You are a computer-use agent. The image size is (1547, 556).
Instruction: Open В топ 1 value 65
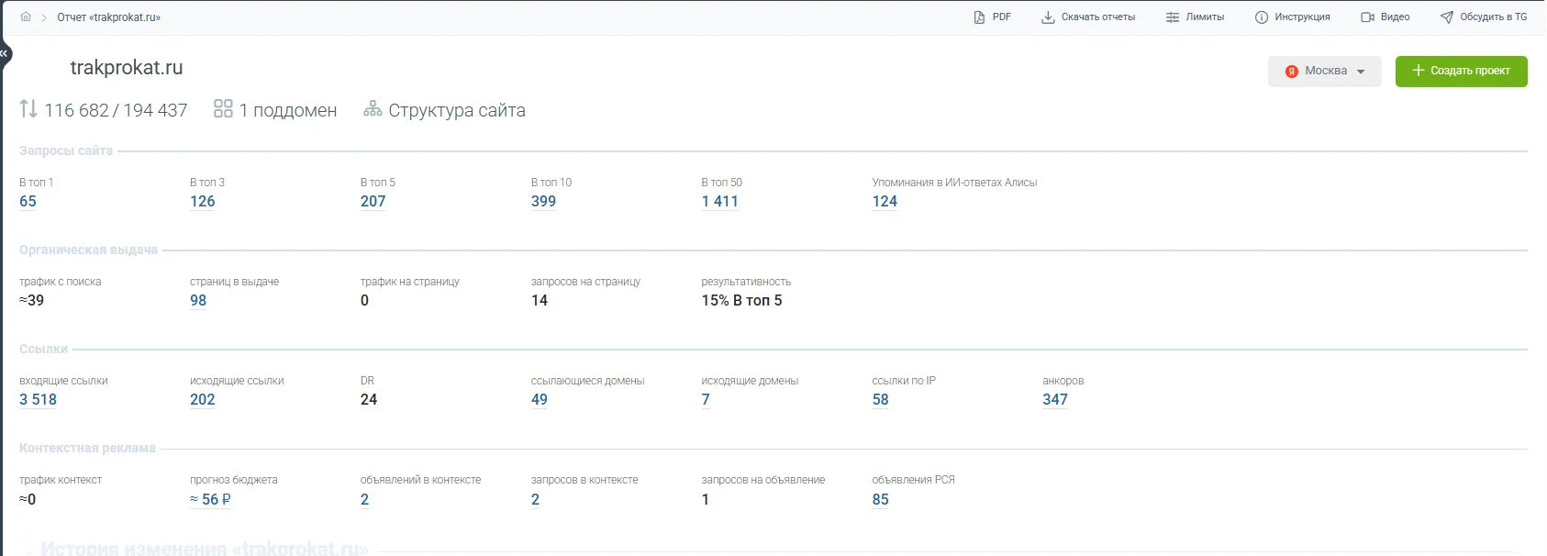[28, 201]
